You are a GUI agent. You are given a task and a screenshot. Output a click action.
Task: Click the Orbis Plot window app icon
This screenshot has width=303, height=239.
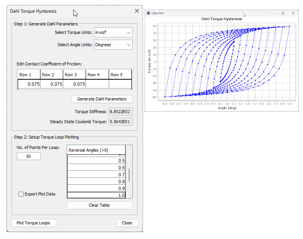(148, 13)
